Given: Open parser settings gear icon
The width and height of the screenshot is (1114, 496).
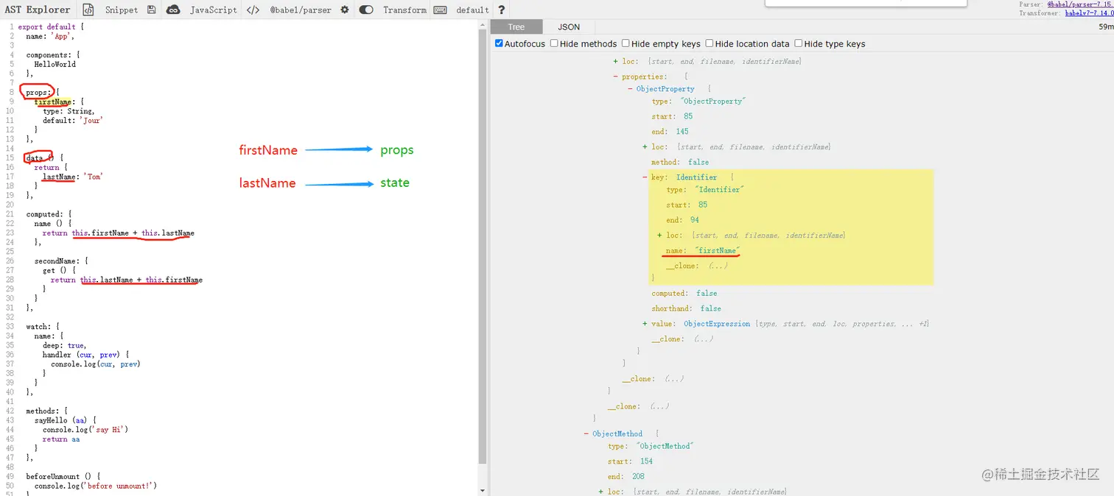Looking at the screenshot, I should [x=344, y=10].
